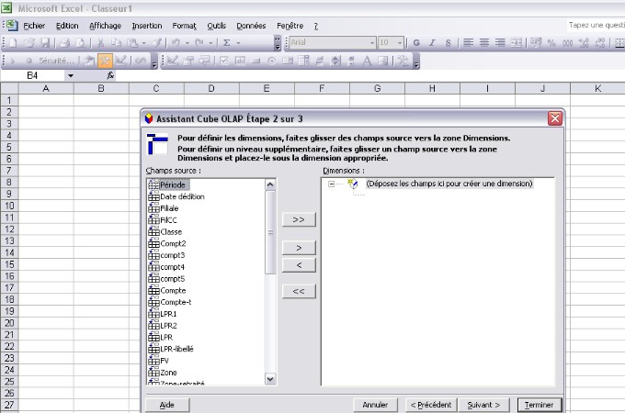Open the Name Box dropdown arrow
625x413 pixels.
click(x=71, y=75)
